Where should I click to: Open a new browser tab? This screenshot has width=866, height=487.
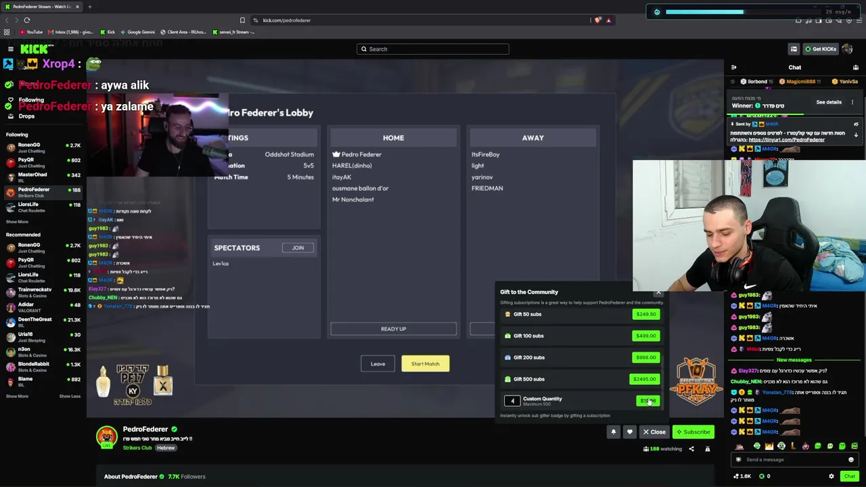[89, 7]
